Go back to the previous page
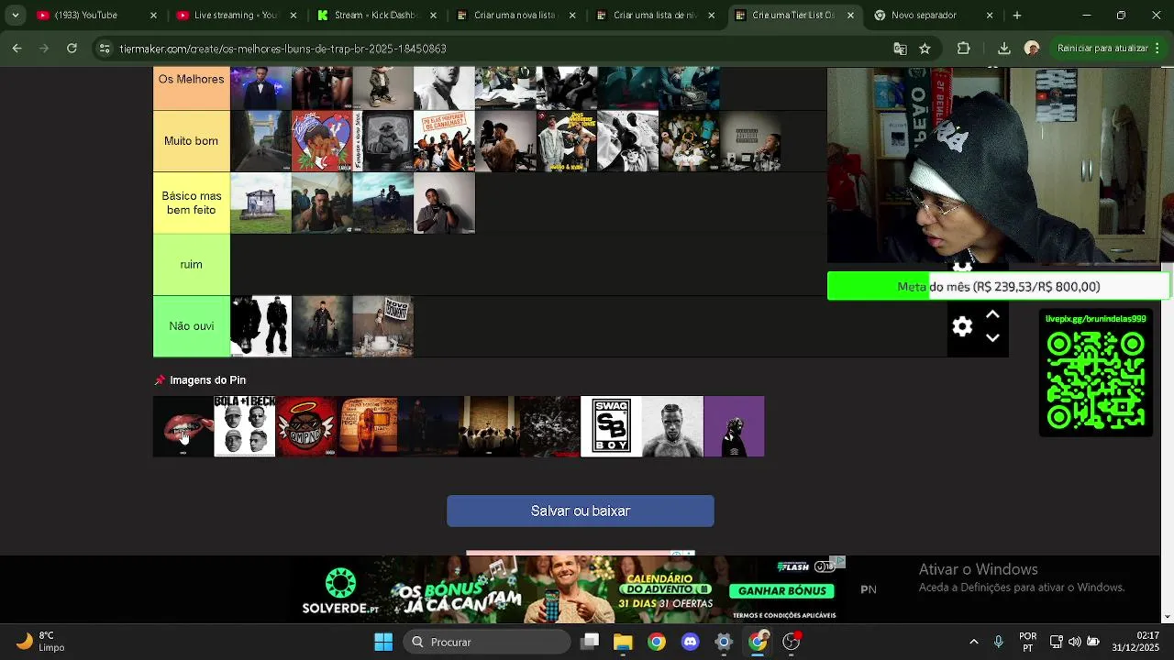Image resolution: width=1174 pixels, height=660 pixels. (17, 49)
